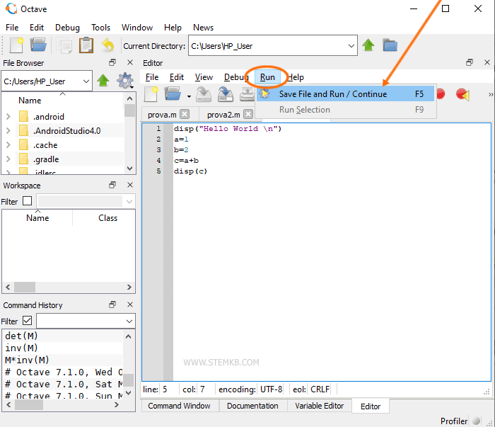Switch to the Command Window tab

179,406
